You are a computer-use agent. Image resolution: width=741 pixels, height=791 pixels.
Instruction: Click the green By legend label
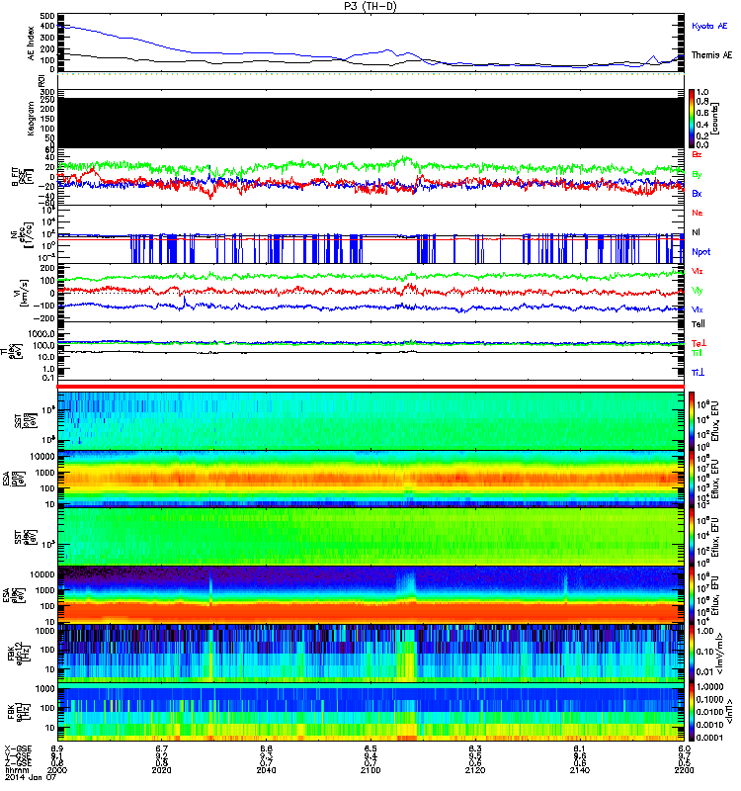pyautogui.click(x=697, y=175)
